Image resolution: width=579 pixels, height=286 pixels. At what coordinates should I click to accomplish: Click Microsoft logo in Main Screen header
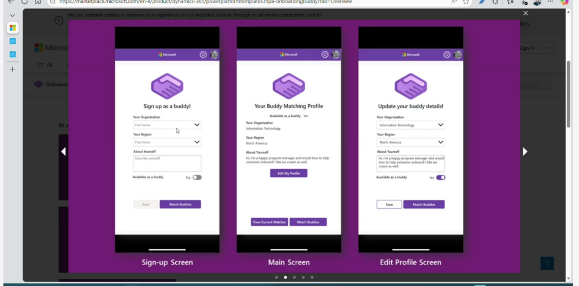(289, 55)
